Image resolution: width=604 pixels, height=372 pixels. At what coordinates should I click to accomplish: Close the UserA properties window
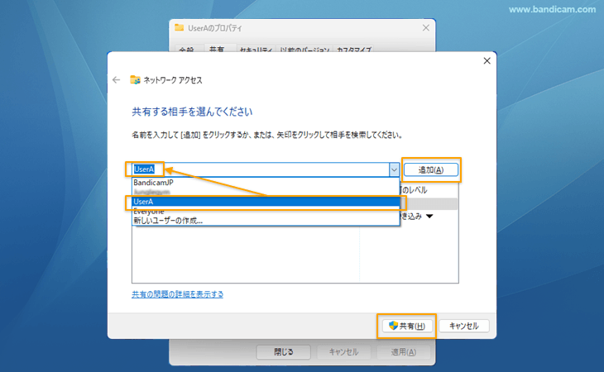pyautogui.click(x=425, y=28)
